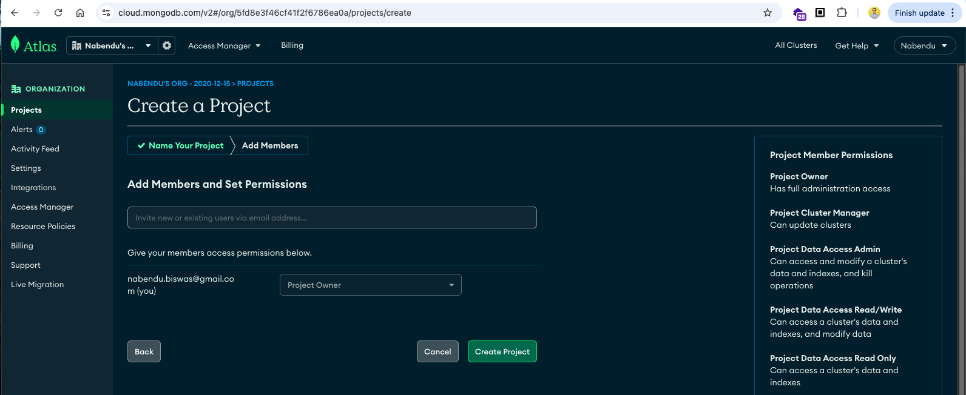Click the page vertical scrollbar
The width and height of the screenshot is (966, 395).
pyautogui.click(x=961, y=229)
